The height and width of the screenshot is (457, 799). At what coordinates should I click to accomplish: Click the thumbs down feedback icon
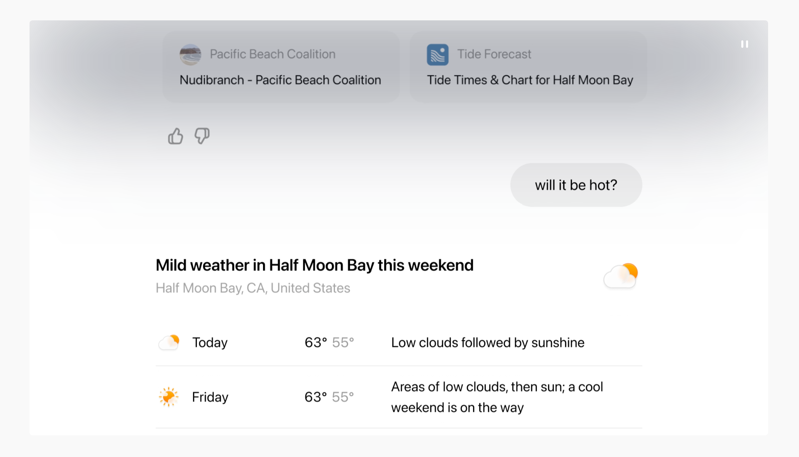pyautogui.click(x=202, y=136)
